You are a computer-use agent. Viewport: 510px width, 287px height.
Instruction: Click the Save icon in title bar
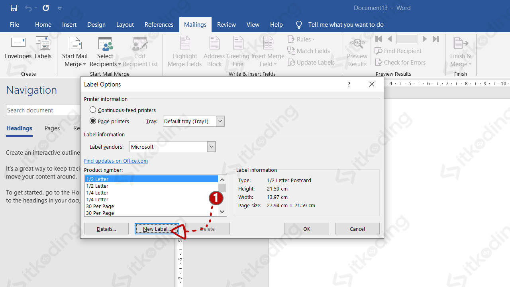tap(14, 8)
